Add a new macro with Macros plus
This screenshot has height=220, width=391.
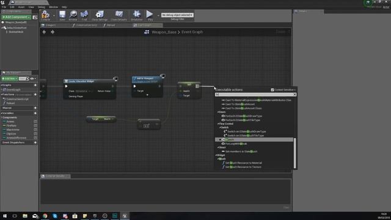(35, 108)
